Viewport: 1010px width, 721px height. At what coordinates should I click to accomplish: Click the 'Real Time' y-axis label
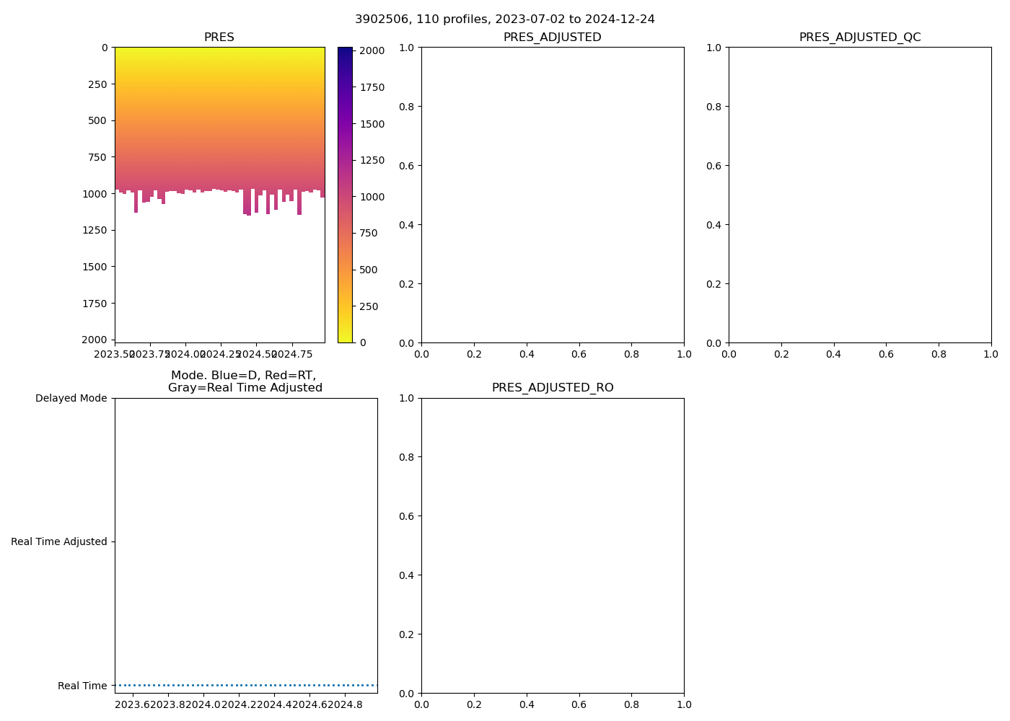(82, 686)
